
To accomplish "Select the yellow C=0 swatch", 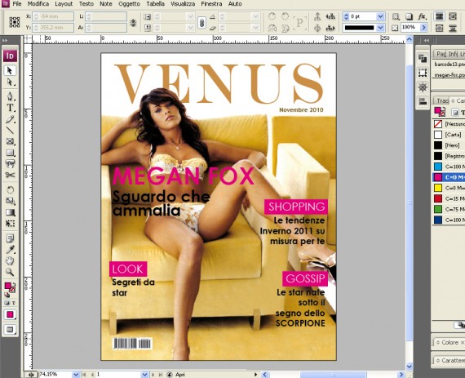I will (449, 188).
